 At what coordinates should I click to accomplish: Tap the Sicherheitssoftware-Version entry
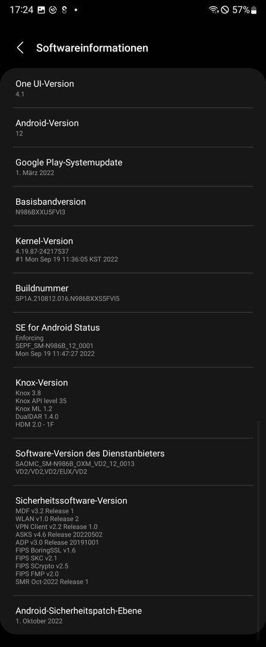pyautogui.click(x=133, y=540)
